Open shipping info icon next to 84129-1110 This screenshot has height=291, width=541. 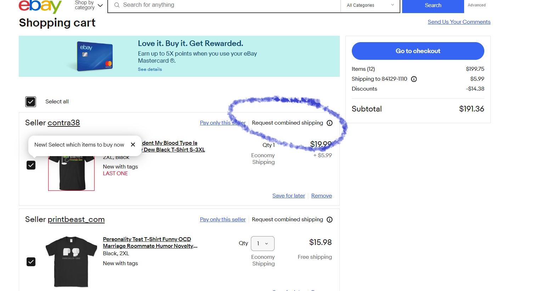coord(414,79)
